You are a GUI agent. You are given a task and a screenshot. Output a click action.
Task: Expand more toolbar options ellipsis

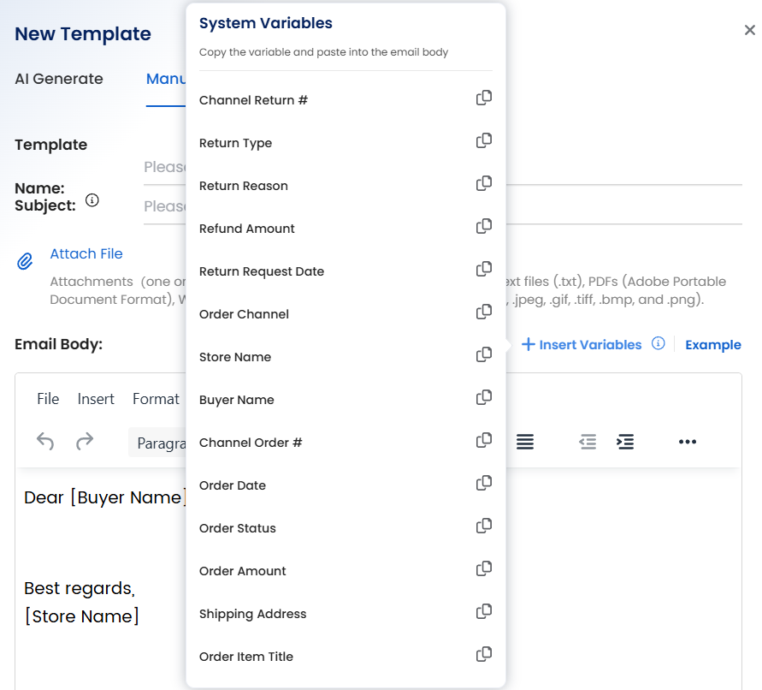(688, 442)
